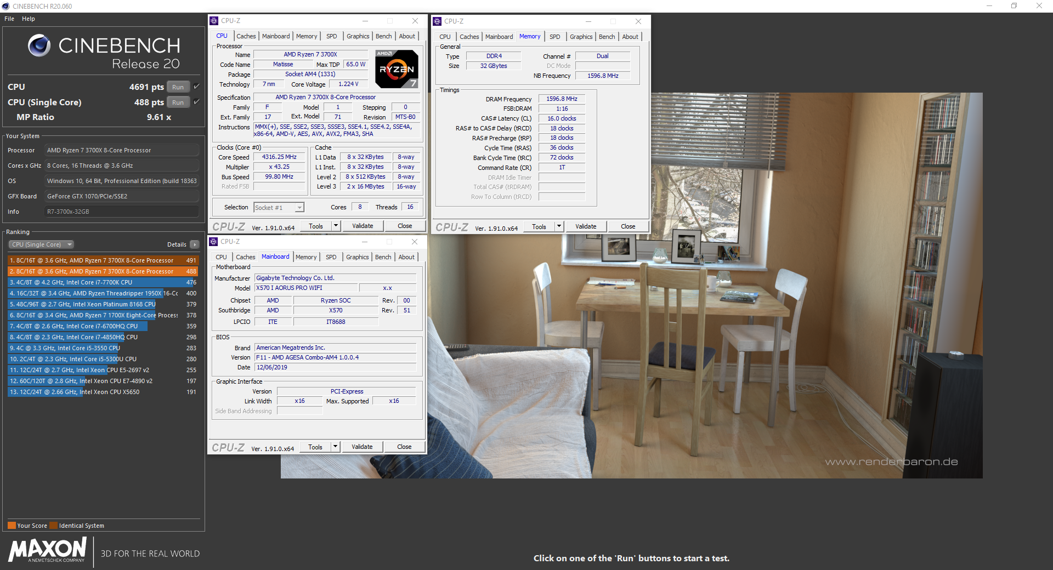Toggle the CPU (Single Core) test checkbox
The width and height of the screenshot is (1053, 570).
point(196,102)
